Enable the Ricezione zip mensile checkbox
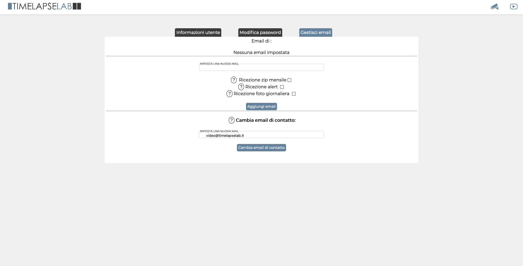 [289, 80]
